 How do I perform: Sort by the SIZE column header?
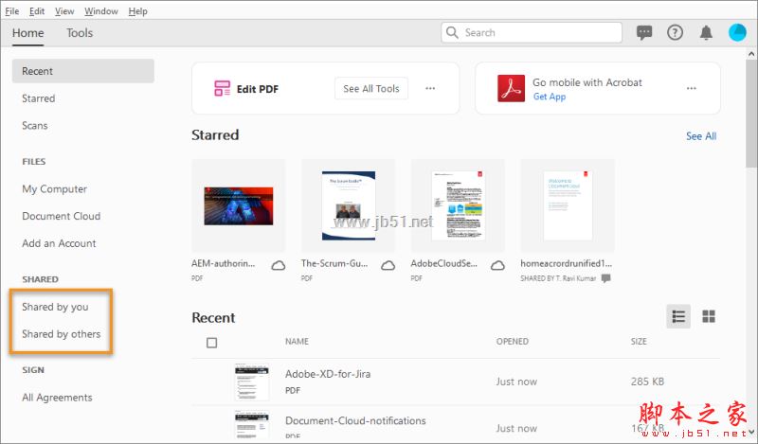639,342
